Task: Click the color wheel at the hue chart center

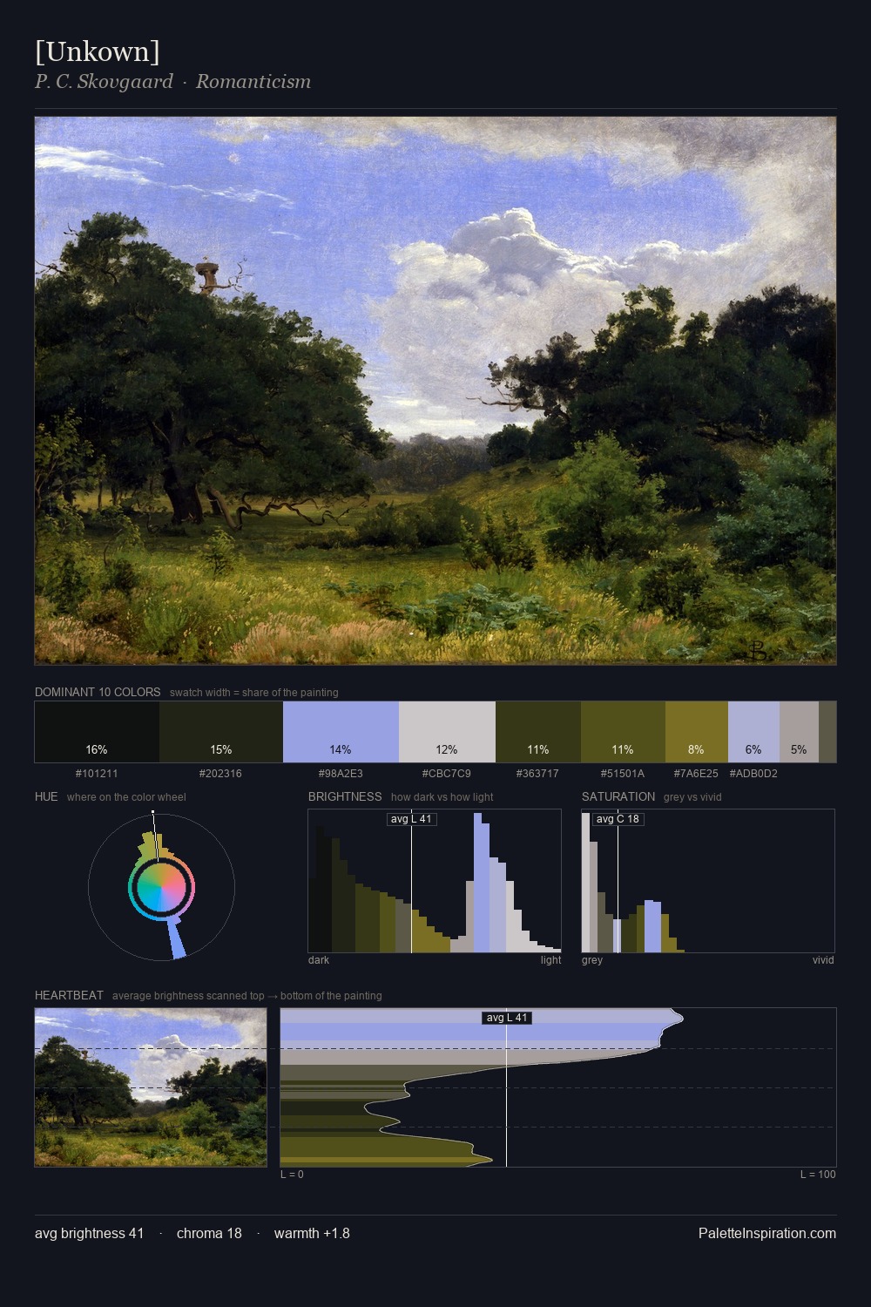Action: tap(161, 887)
